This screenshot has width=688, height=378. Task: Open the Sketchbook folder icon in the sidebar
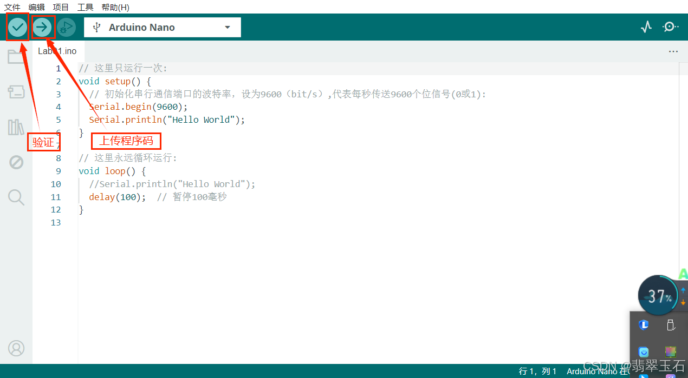click(16, 56)
